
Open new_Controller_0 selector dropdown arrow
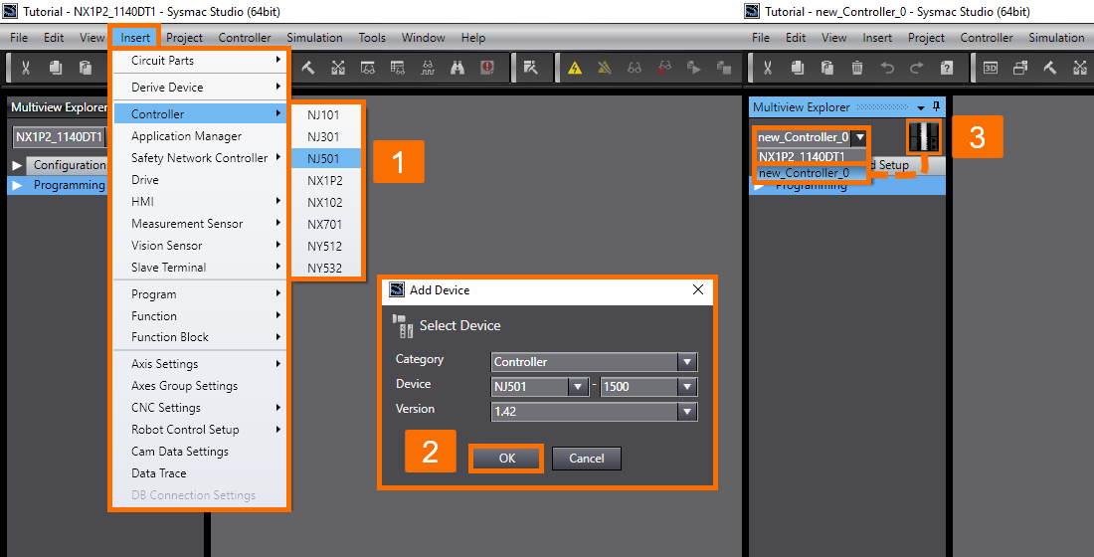[860, 137]
